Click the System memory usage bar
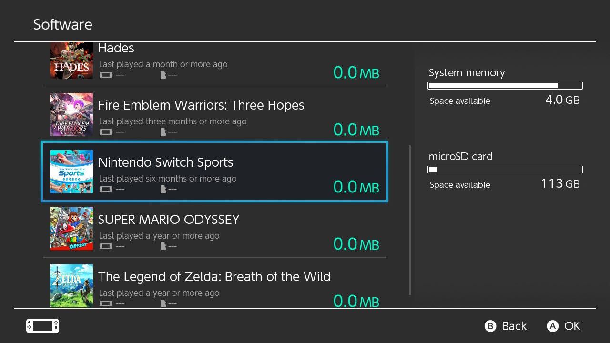The image size is (610, 343). click(505, 86)
